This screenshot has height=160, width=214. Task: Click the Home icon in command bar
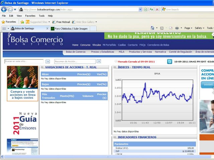point(152,28)
